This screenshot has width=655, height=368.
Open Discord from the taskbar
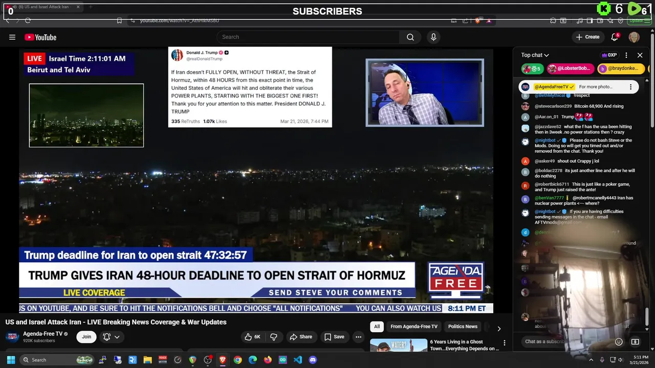click(x=313, y=360)
